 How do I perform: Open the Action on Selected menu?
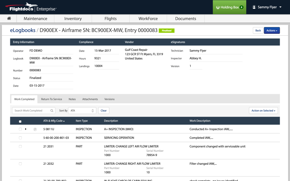click(x=263, y=110)
